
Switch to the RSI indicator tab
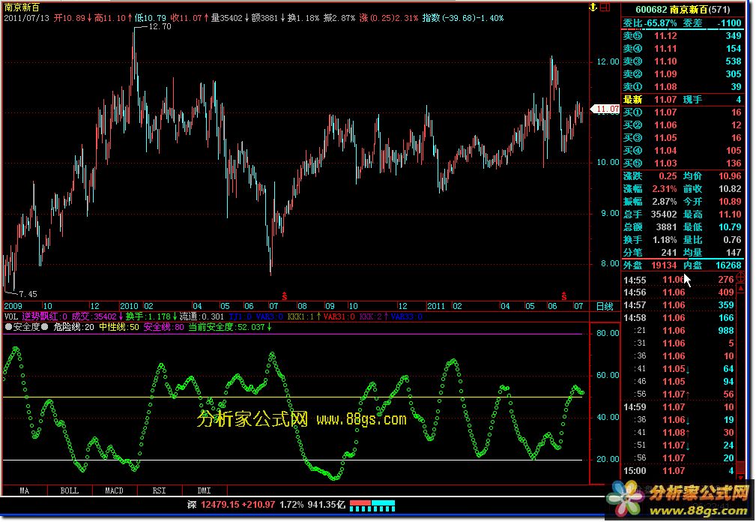[x=159, y=490]
